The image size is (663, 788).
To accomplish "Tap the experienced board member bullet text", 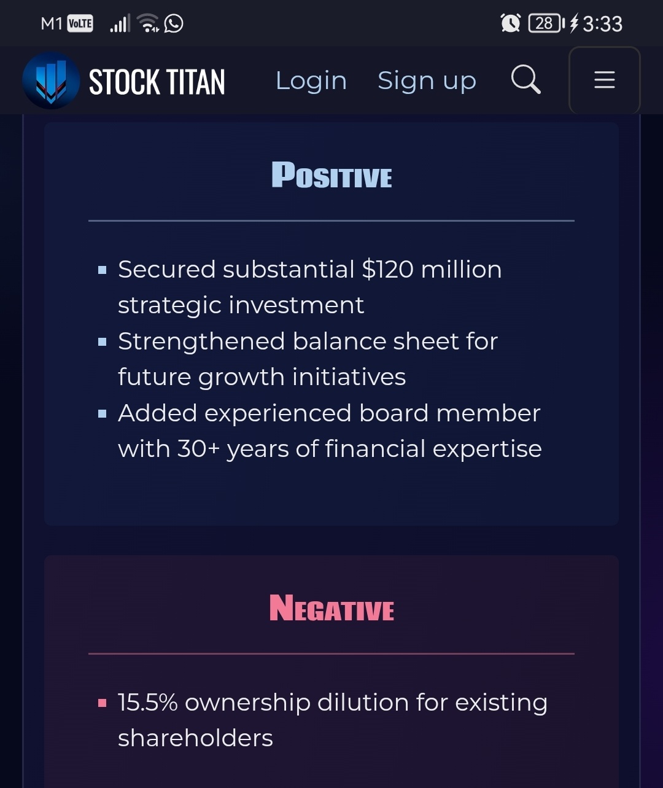I will point(330,431).
